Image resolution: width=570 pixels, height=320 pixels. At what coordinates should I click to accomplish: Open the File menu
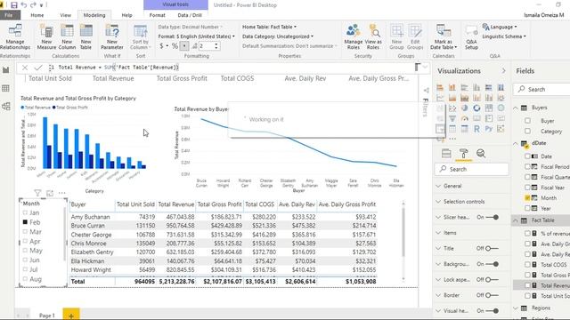pos(9,15)
